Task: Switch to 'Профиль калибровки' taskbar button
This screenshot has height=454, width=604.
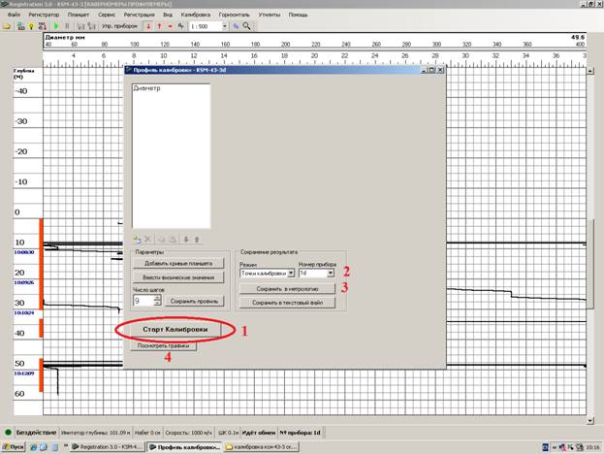Action: coord(184,447)
